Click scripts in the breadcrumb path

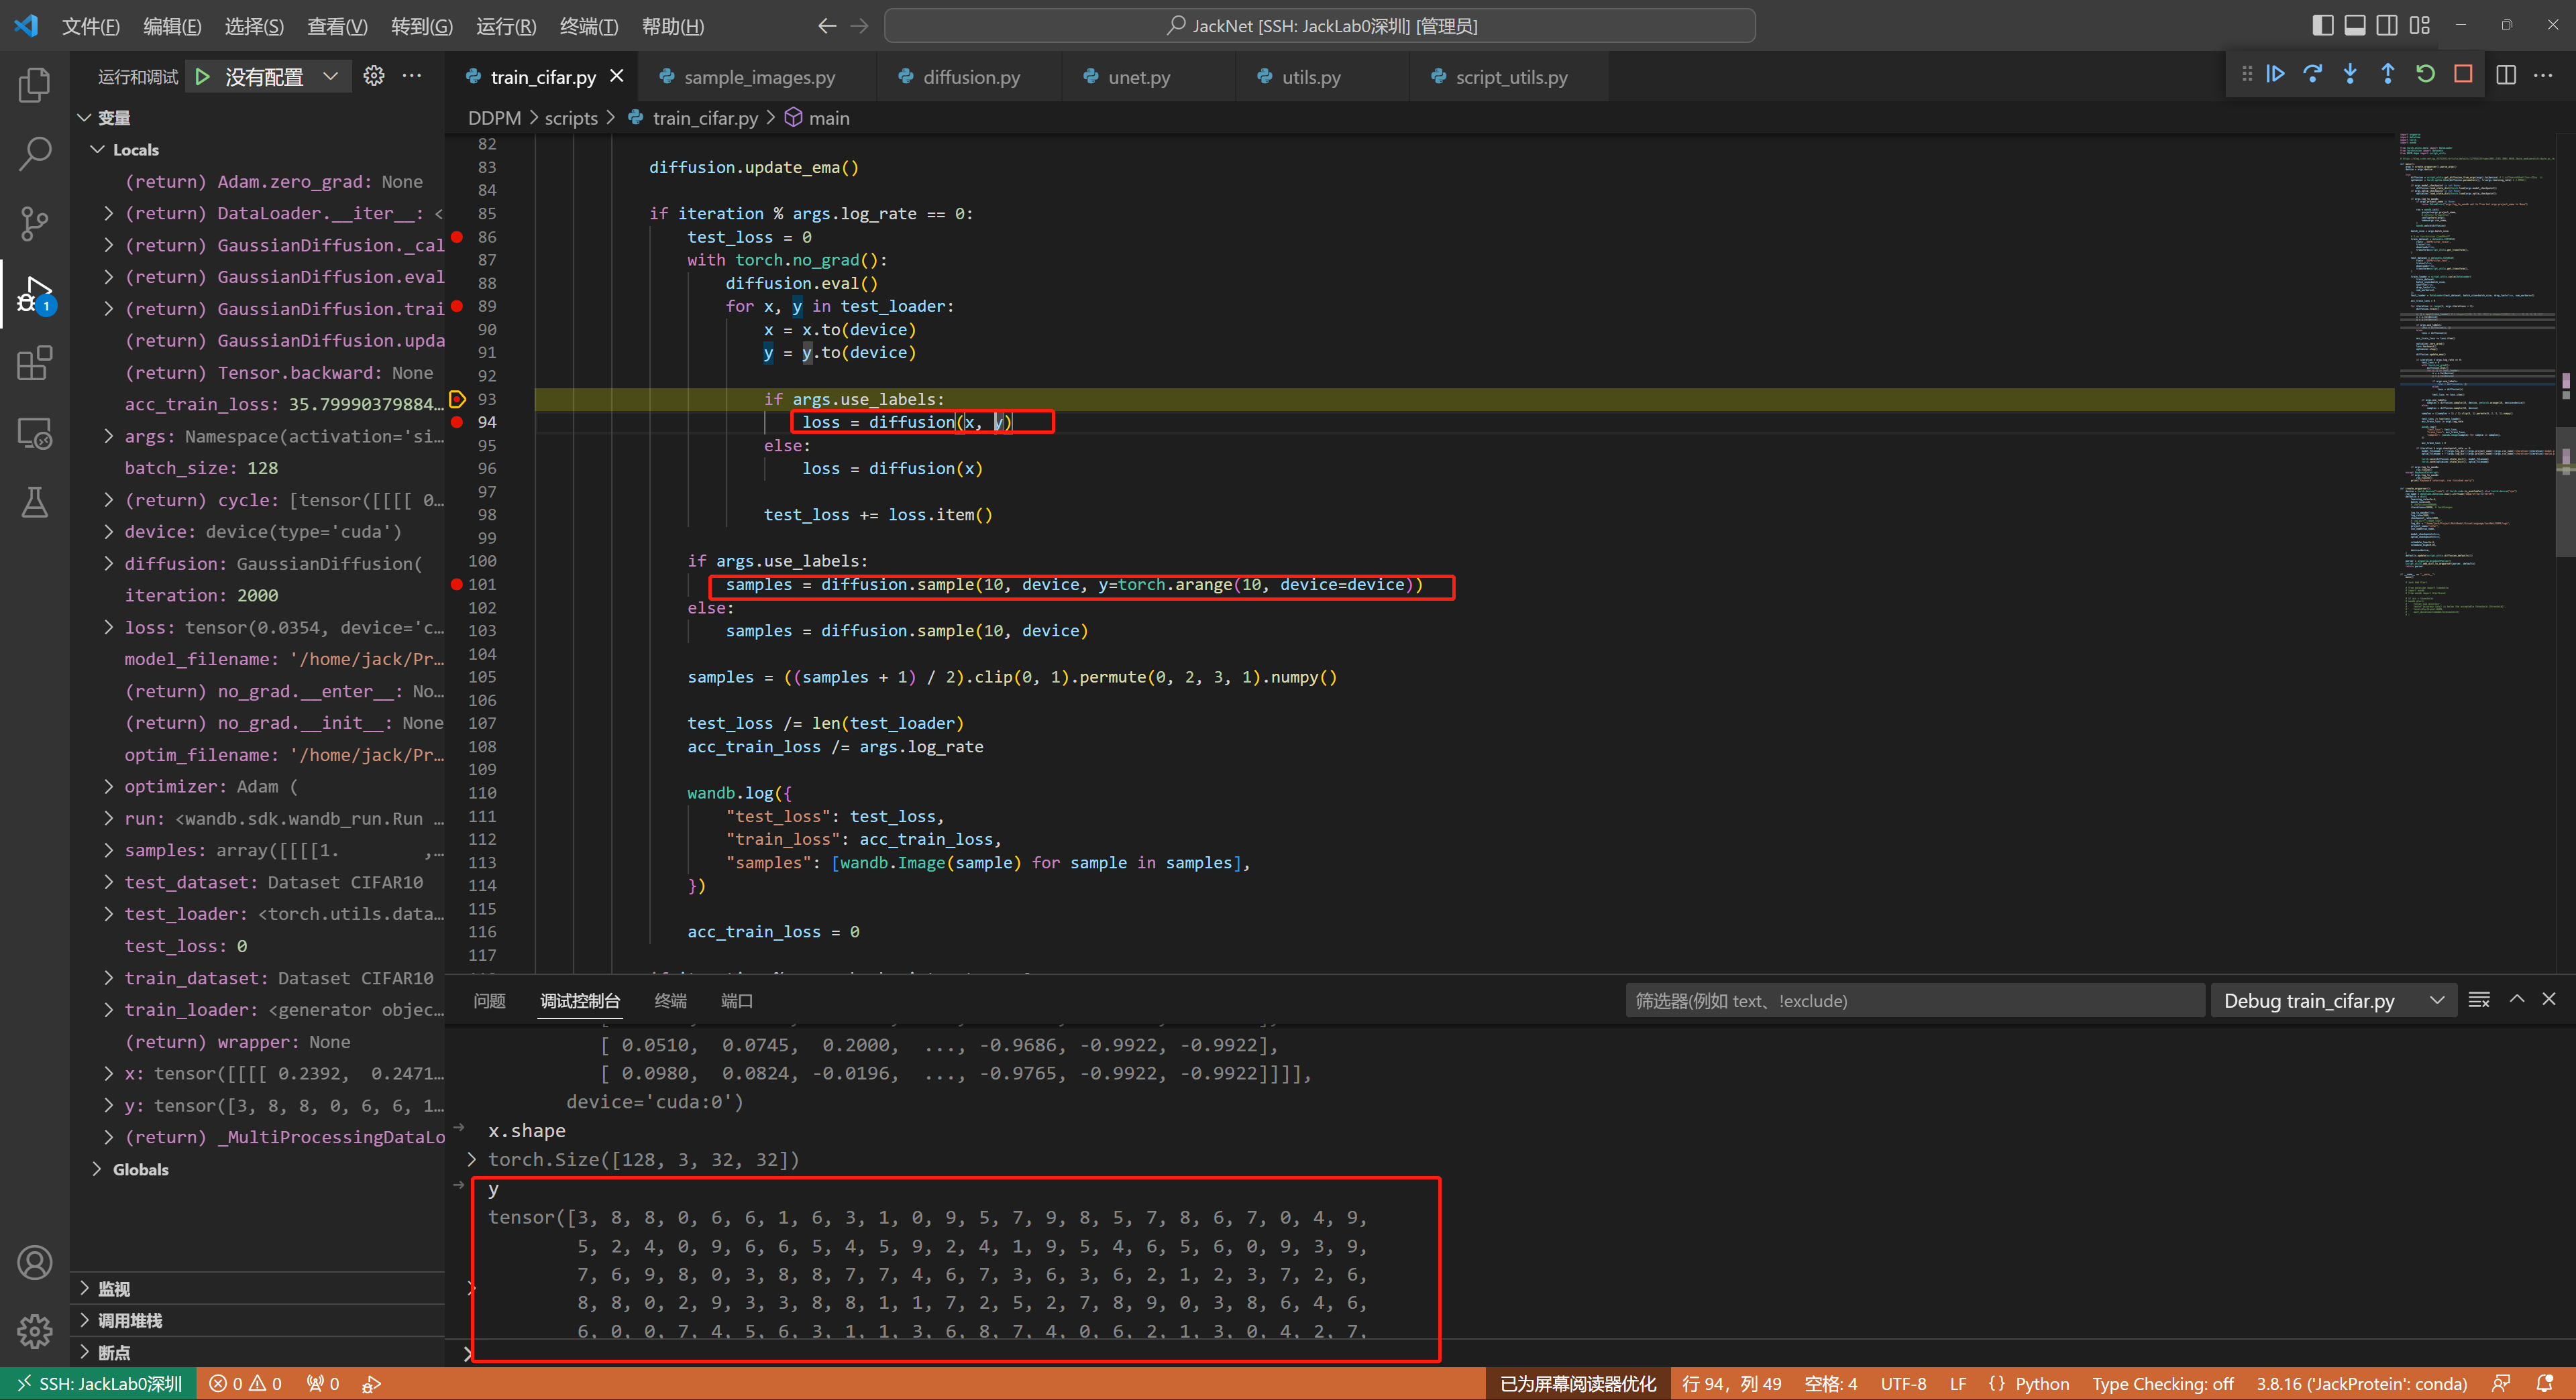[571, 118]
